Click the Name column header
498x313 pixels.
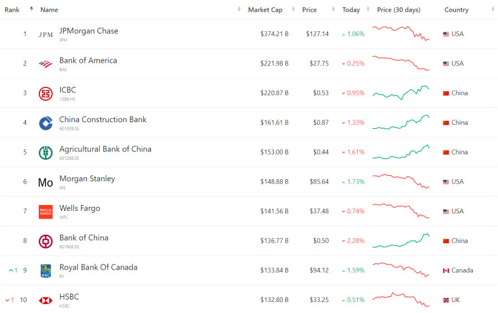click(x=49, y=10)
